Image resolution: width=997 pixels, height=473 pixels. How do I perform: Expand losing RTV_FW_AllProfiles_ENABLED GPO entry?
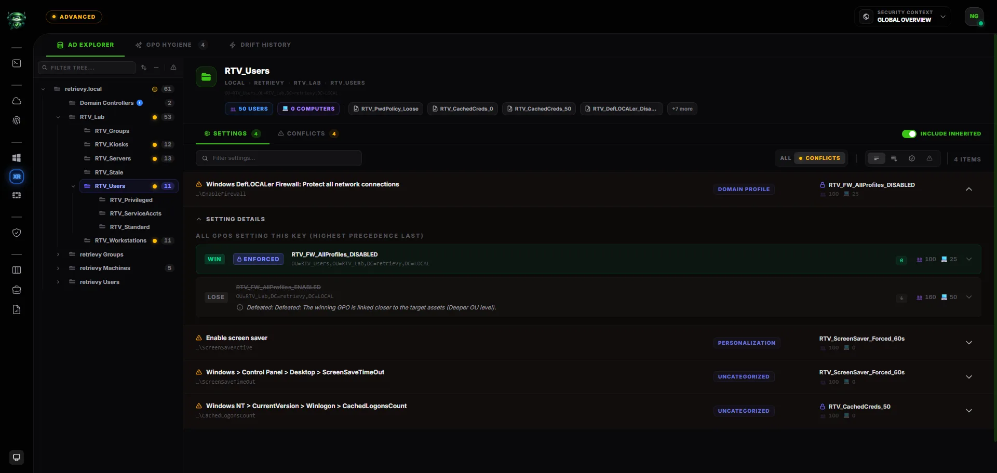[x=969, y=297]
